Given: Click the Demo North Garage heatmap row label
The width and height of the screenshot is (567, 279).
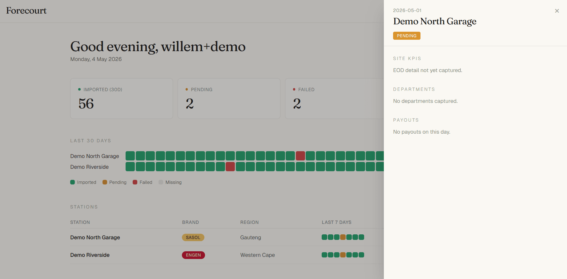Looking at the screenshot, I should click(x=95, y=156).
